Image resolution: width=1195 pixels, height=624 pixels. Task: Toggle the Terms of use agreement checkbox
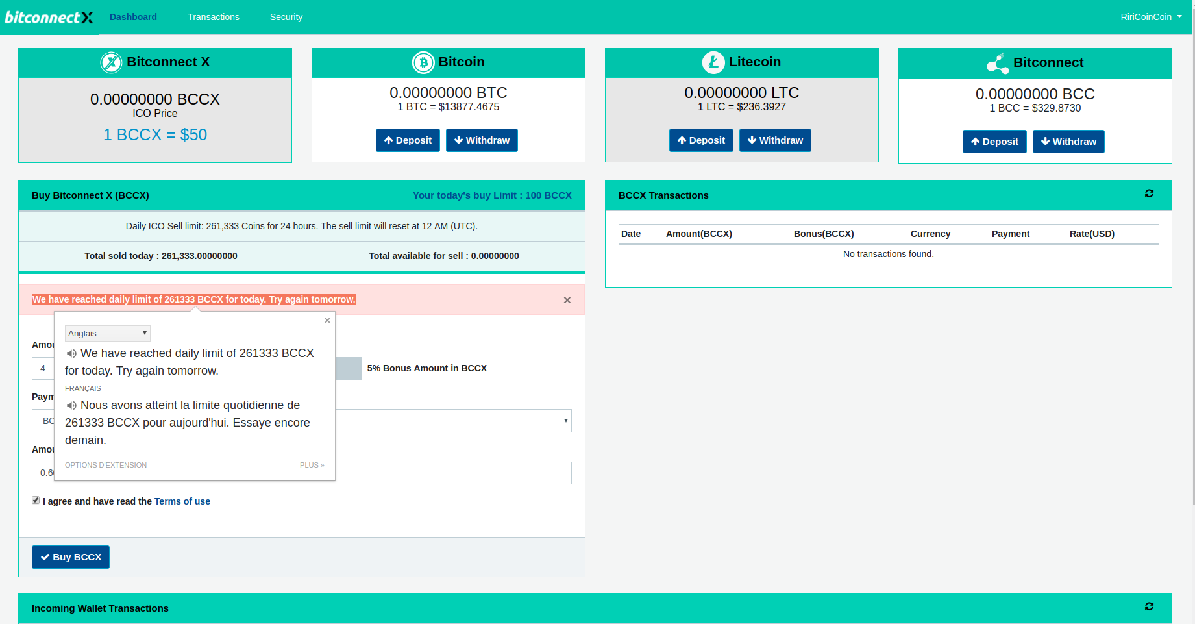36,500
